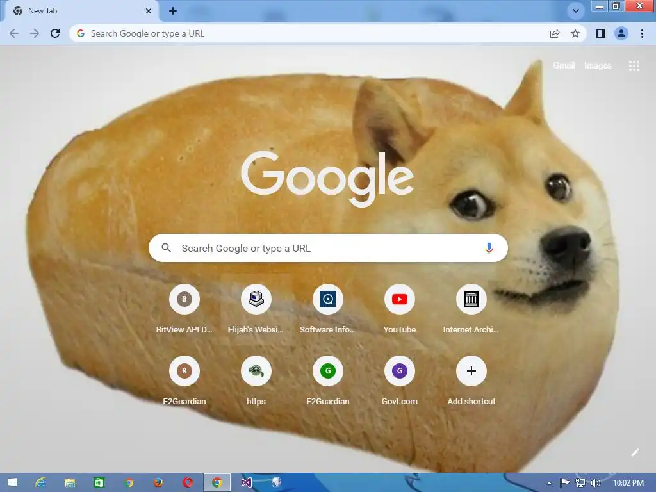Image resolution: width=656 pixels, height=492 pixels.
Task: Click the magnifier icon in the search box
Action: pyautogui.click(x=166, y=248)
